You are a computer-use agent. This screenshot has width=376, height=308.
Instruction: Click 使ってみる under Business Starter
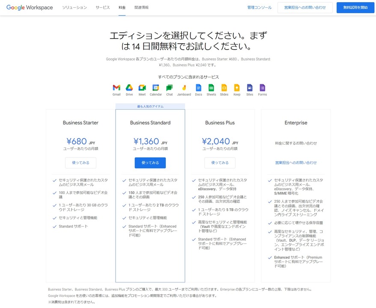81,163
